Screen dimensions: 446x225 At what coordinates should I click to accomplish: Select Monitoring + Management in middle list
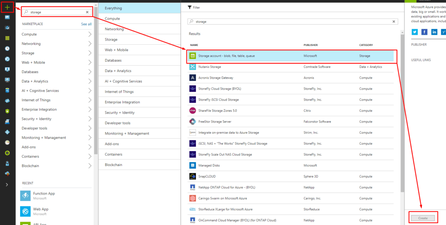pyautogui.click(x=139, y=133)
